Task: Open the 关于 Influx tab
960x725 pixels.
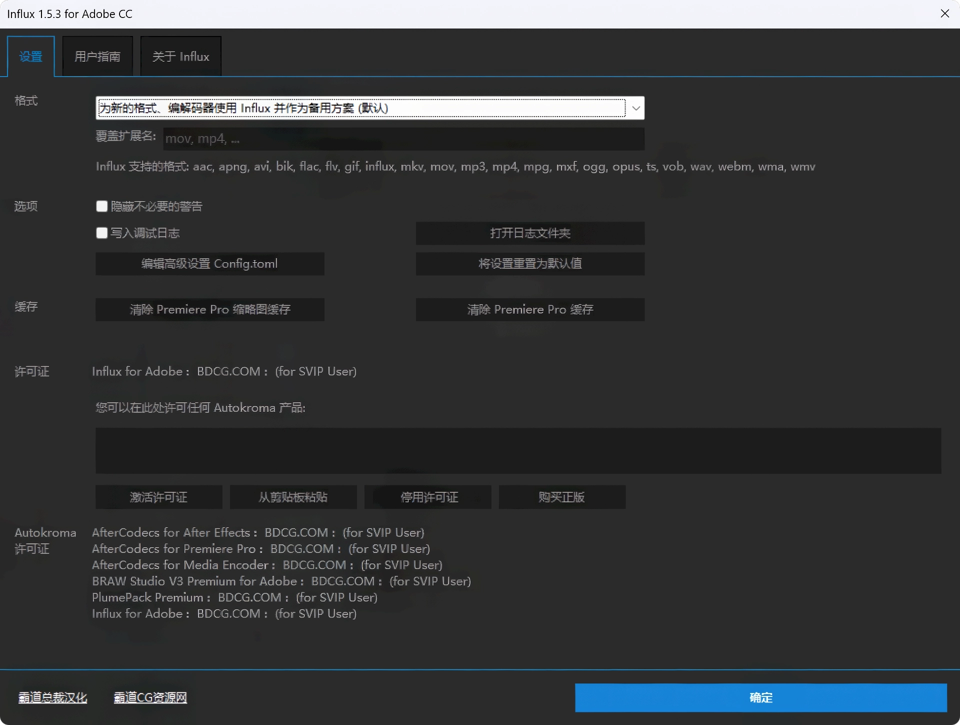Action: click(181, 57)
